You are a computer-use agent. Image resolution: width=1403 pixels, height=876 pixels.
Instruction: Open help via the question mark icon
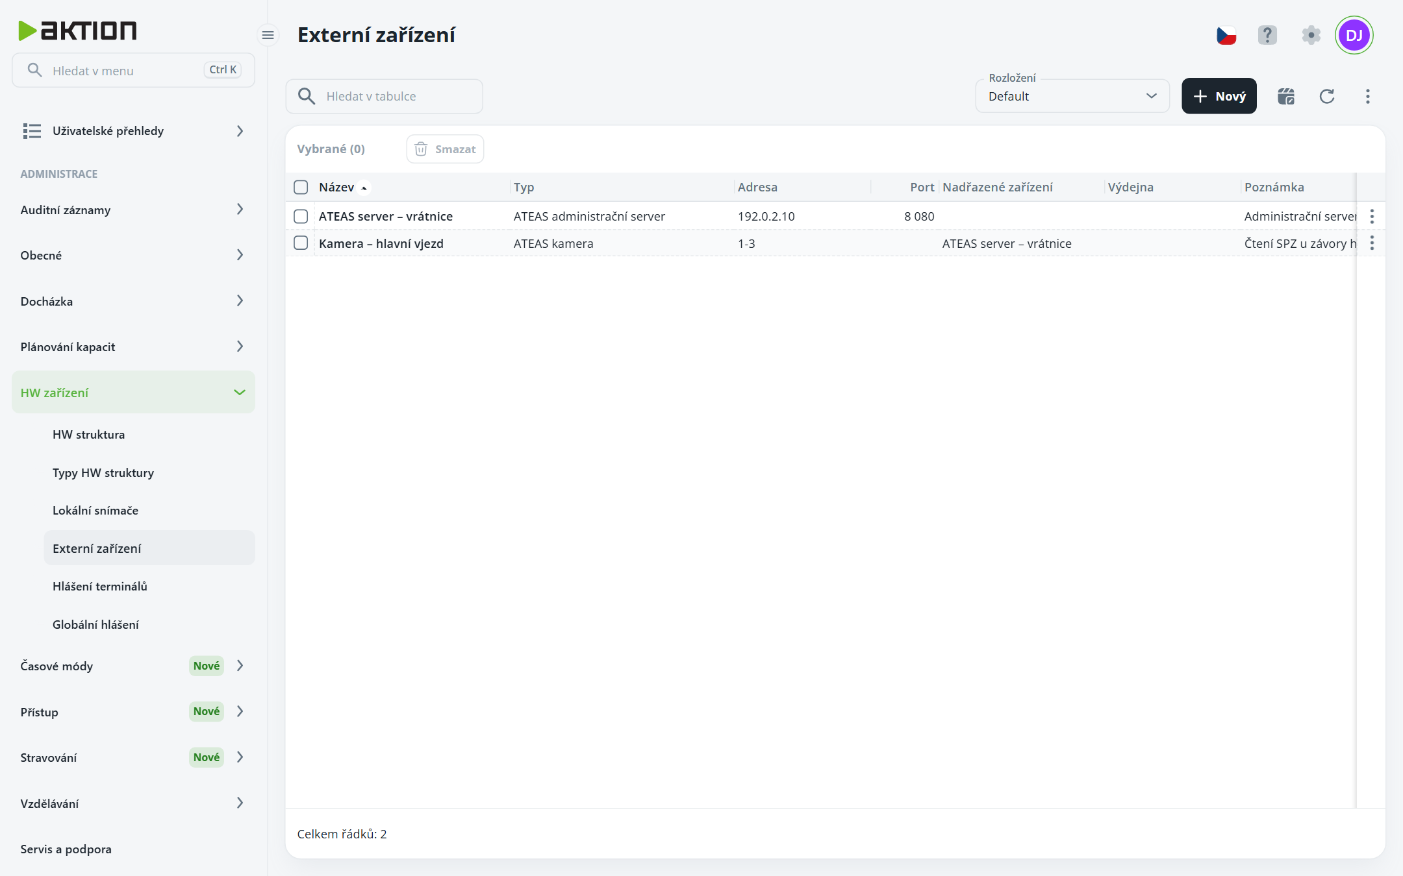pyautogui.click(x=1267, y=35)
